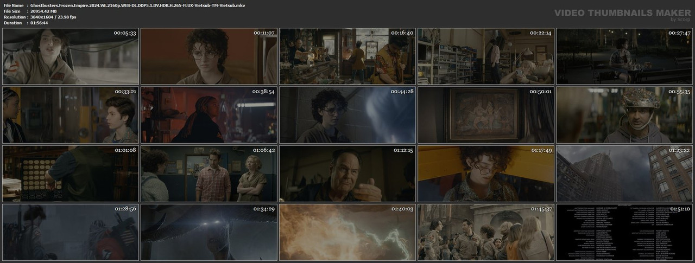Screen dimensions: 695x263
Task: Select the thumbnail at 00:33:21
Action: click(x=69, y=115)
